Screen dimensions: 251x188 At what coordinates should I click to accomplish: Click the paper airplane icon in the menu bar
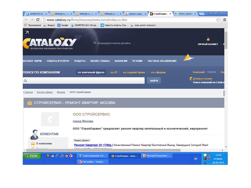click(x=188, y=58)
